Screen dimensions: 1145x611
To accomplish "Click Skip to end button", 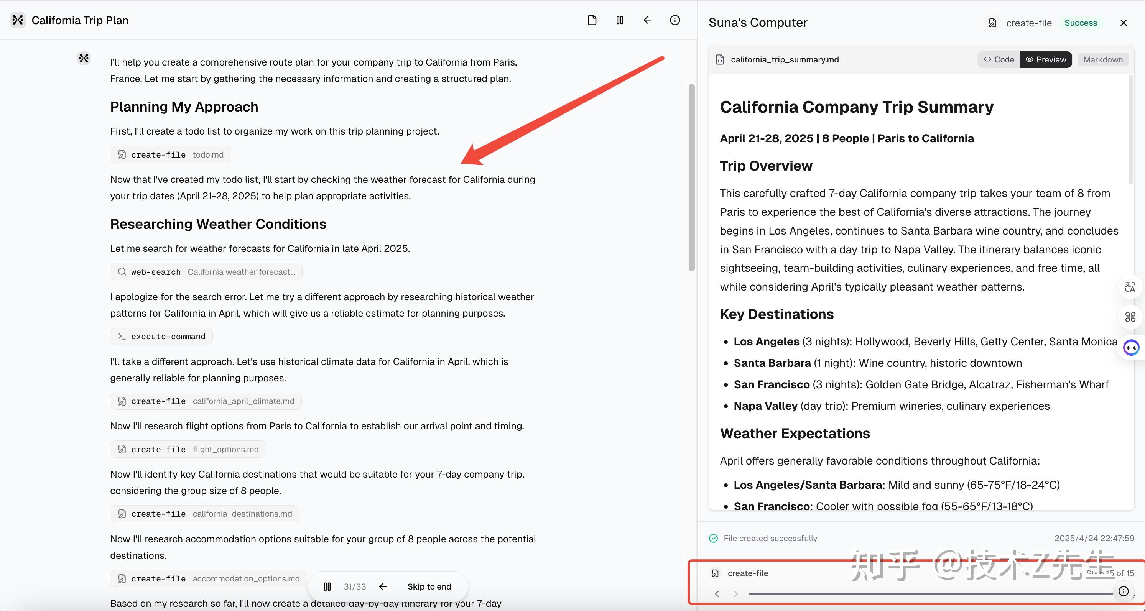I will [x=429, y=586].
